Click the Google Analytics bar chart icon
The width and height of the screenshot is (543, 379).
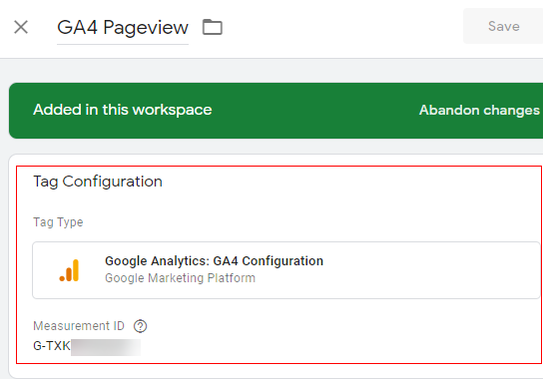69,270
